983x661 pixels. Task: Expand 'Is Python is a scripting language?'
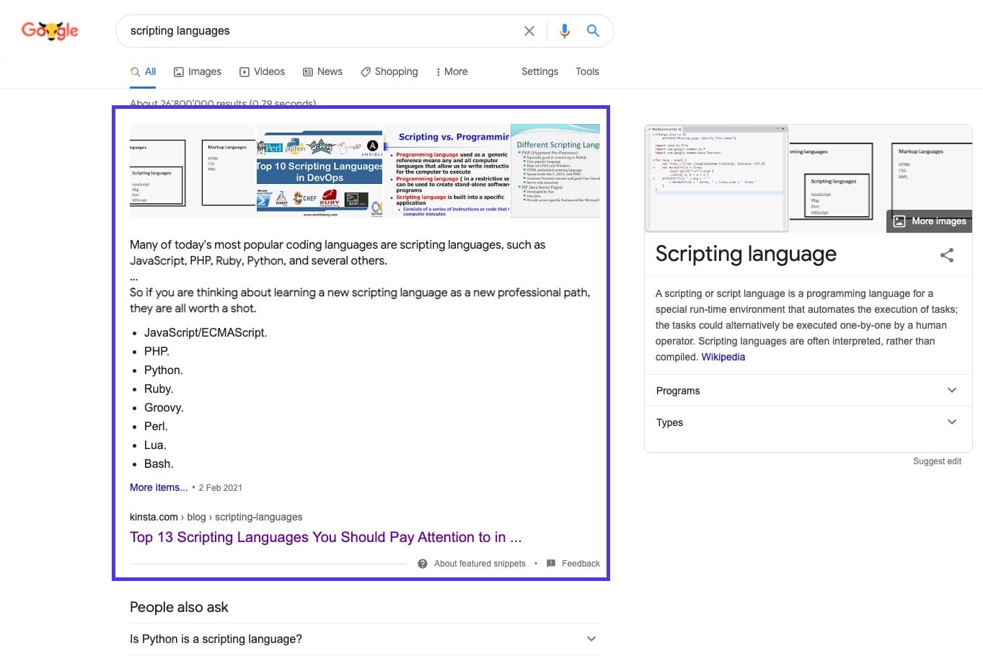591,639
